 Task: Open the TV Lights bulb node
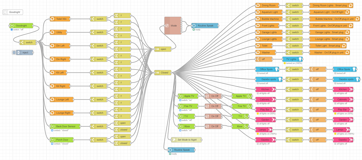coord(292,59)
